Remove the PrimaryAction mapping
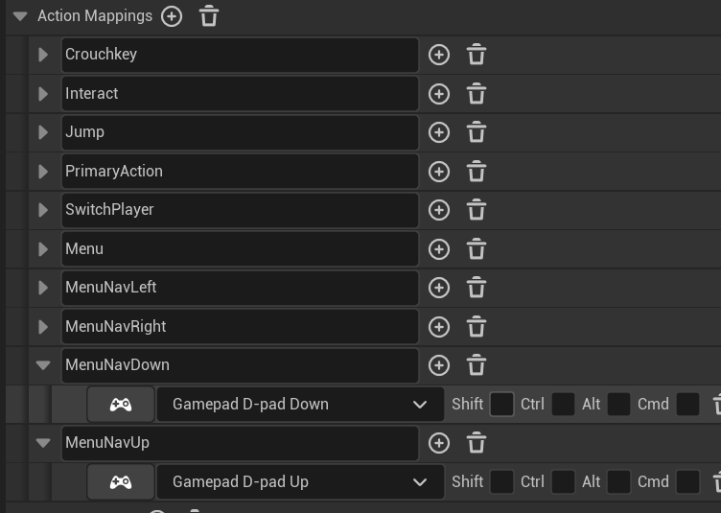Image resolution: width=721 pixels, height=513 pixels. [477, 172]
